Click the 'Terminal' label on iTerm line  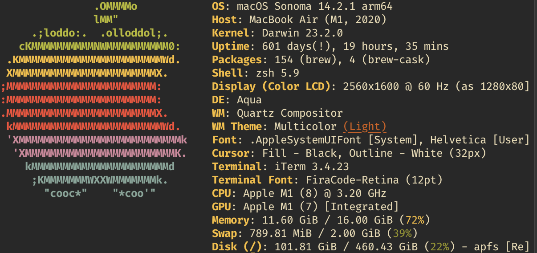[237, 167]
